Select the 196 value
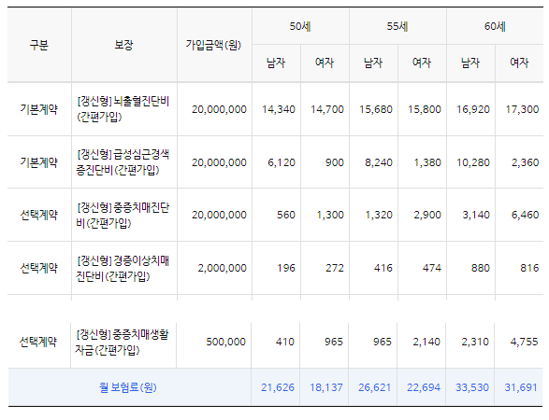 coord(286,268)
